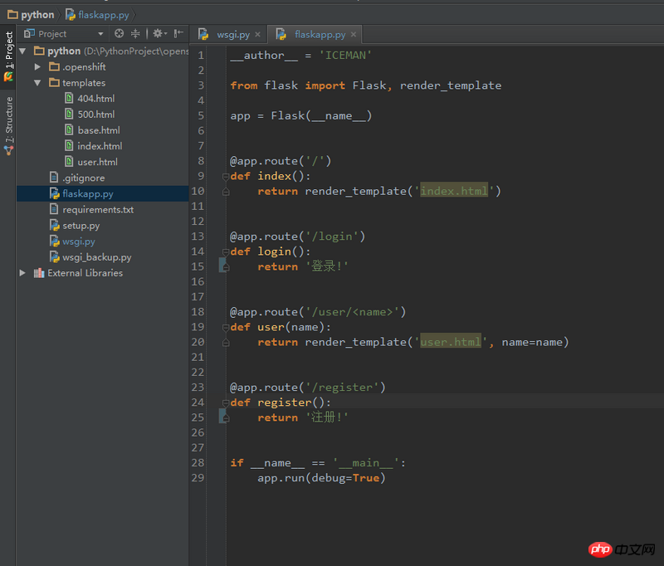This screenshot has width=664, height=566.
Task: Click the Hide Project panel icon
Action: [178, 34]
